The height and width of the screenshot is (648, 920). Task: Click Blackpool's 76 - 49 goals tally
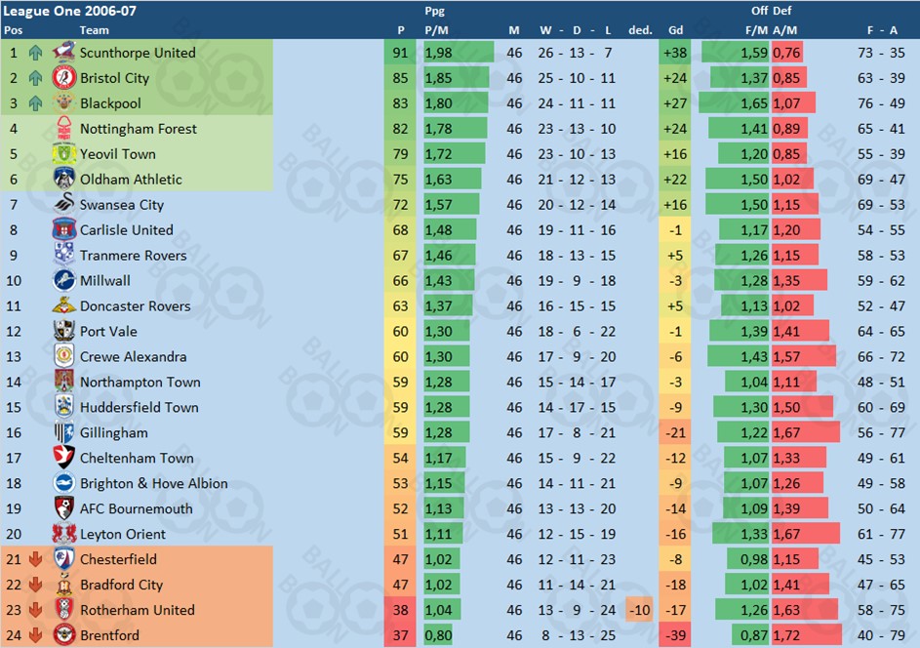tap(881, 103)
